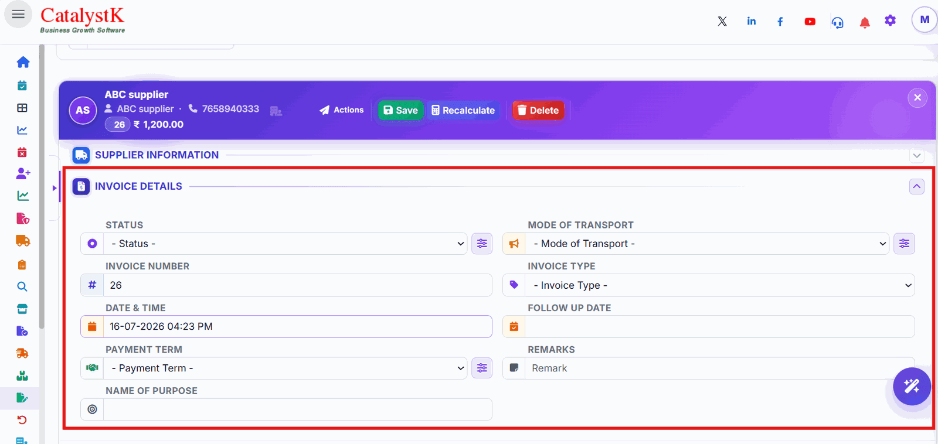
Task: Open the M user profile avatar
Action: pos(925,20)
